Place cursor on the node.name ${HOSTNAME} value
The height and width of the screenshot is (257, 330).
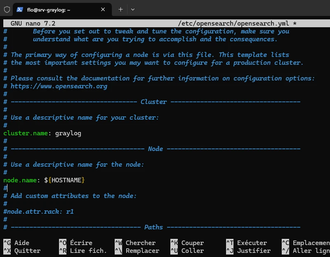point(64,180)
